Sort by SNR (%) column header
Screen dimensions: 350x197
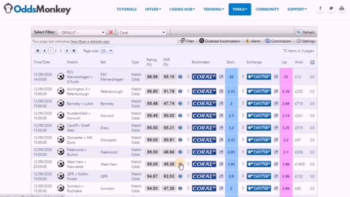coord(166,62)
